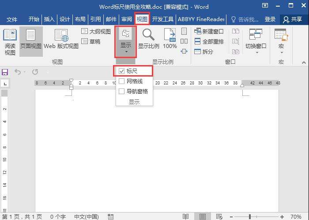This screenshot has width=309, height=220.
Task: Switch to Web Layout view
Action: [x=61, y=39]
